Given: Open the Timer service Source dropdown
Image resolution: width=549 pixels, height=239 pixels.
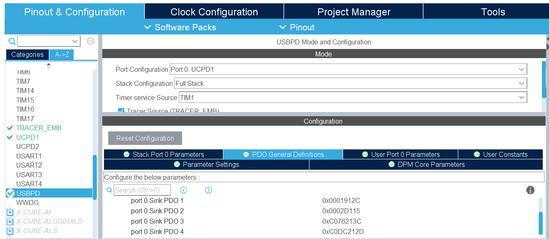Looking at the screenshot, I should (521, 97).
